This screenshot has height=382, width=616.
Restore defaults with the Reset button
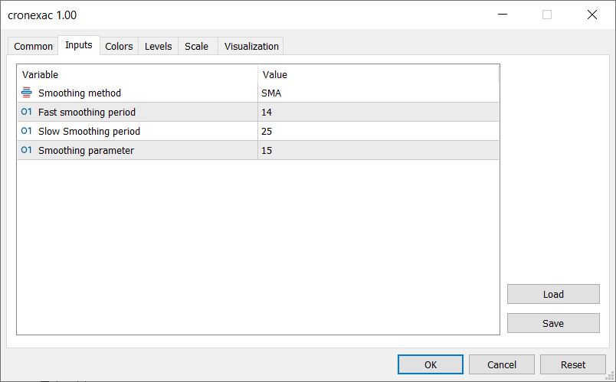coord(573,364)
